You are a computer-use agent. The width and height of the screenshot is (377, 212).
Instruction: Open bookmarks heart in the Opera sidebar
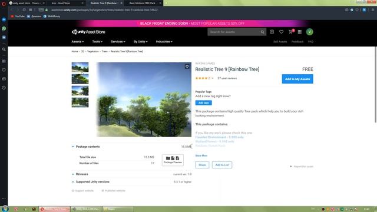(x=4, y=70)
